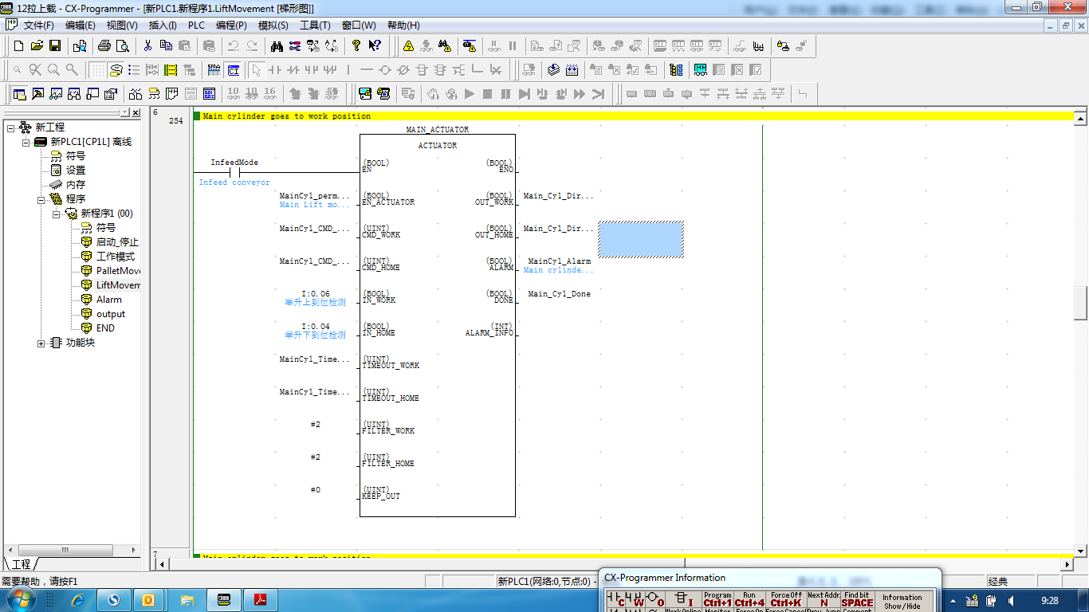Image resolution: width=1089 pixels, height=612 pixels.
Task: Collapse the 程序 tree node
Action: coord(41,199)
